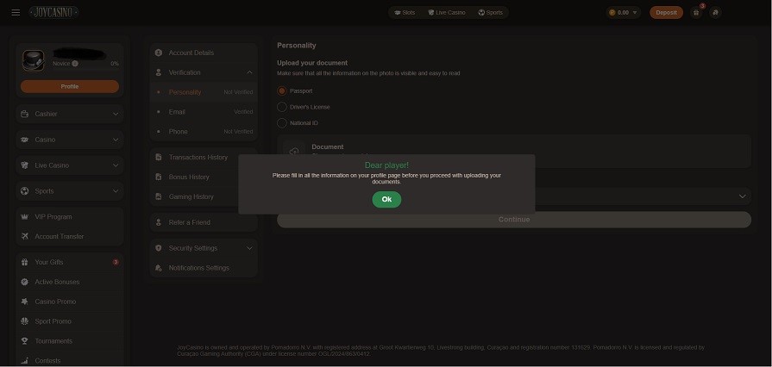Image resolution: width=772 pixels, height=367 pixels.
Task: Click the Continue button
Action: click(514, 220)
